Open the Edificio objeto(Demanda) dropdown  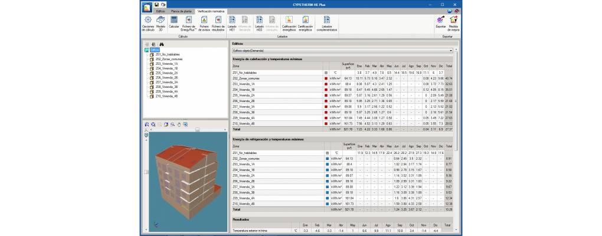(x=342, y=51)
